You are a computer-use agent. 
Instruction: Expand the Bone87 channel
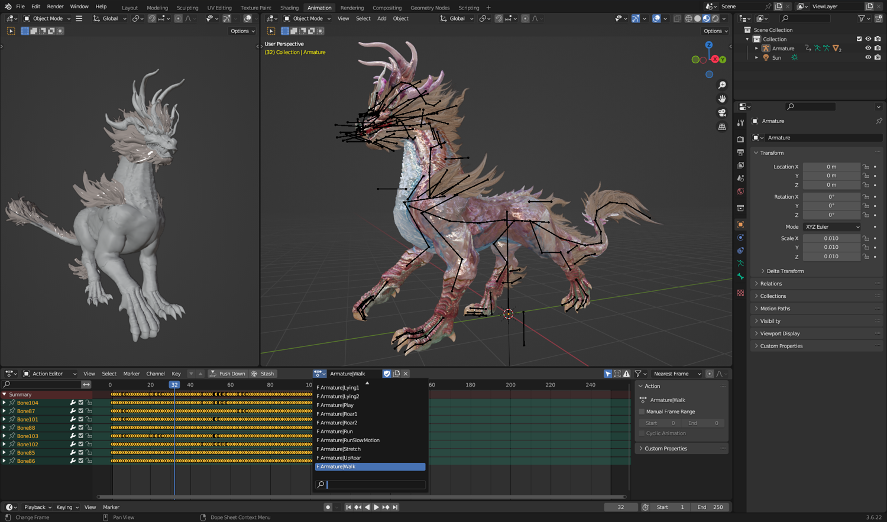pos(4,411)
